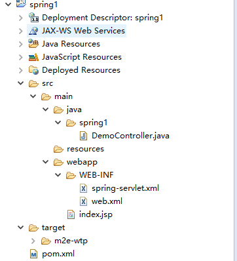Select the 'm2e-wtp' folder label
237x261 pixels.
[71, 241]
